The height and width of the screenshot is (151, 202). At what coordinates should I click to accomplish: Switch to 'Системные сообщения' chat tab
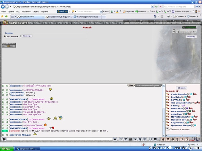coord(148,86)
